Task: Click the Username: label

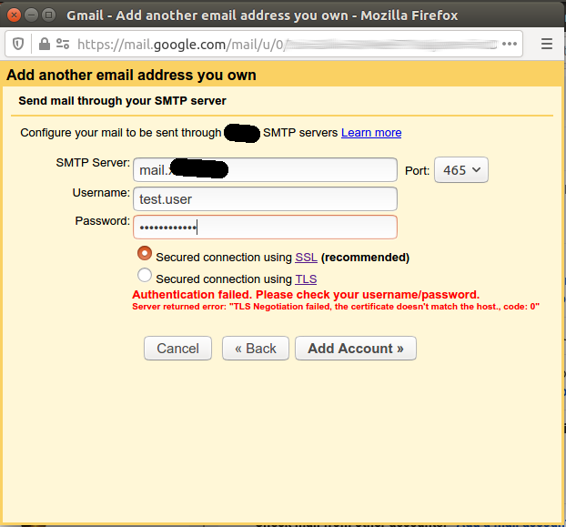Action: tap(101, 193)
